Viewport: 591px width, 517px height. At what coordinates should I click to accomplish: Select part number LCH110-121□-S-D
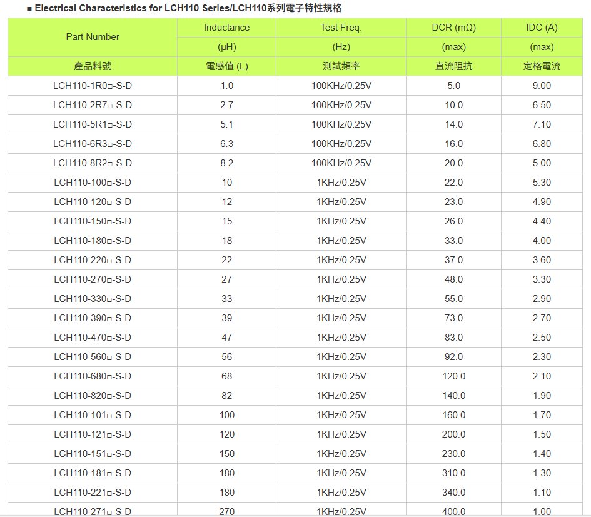(x=93, y=434)
